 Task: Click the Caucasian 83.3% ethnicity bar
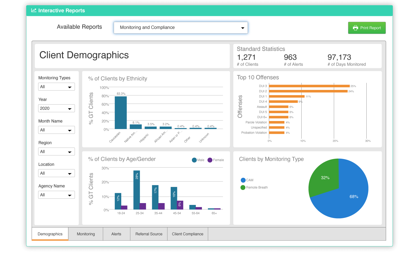(x=121, y=113)
